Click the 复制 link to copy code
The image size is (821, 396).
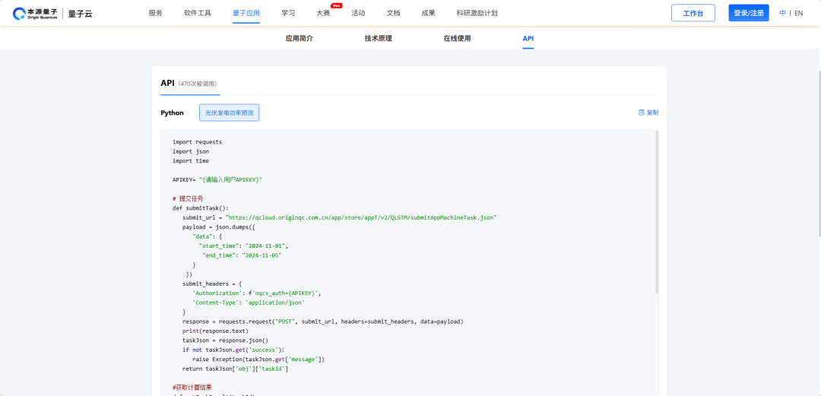[x=652, y=112]
